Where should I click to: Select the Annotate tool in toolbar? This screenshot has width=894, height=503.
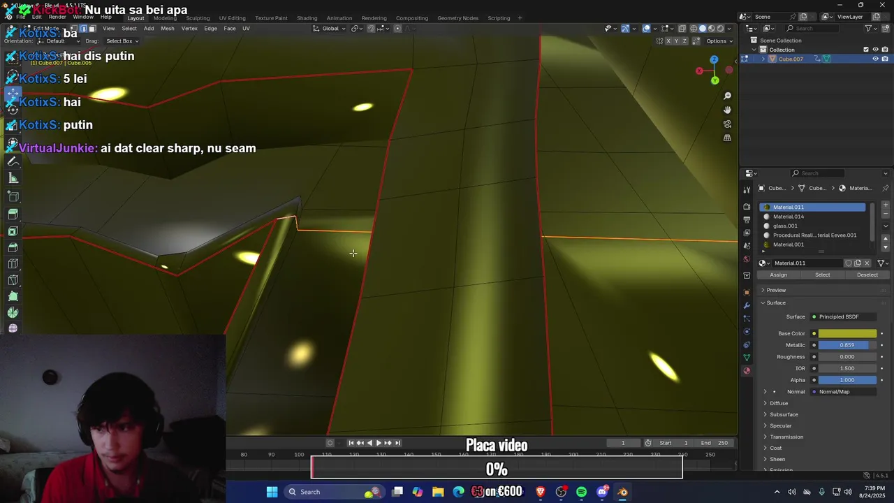[13, 161]
